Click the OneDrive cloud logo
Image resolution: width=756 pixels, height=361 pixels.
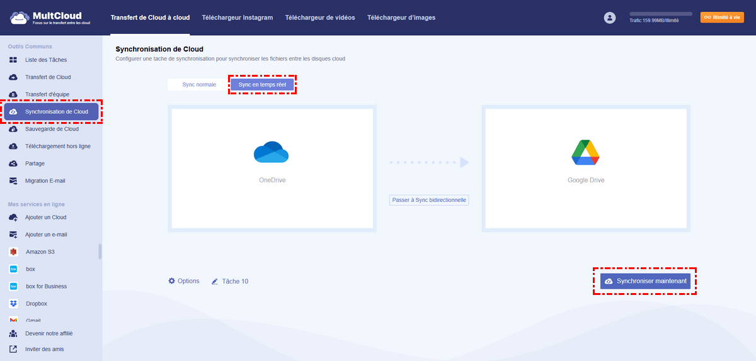(271, 153)
